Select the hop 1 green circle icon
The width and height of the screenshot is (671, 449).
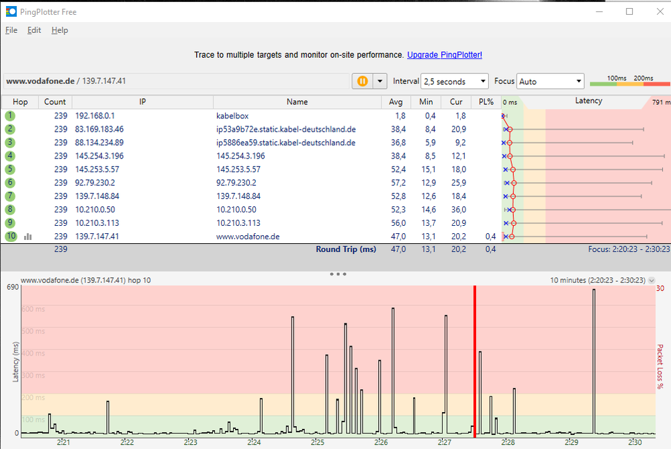pos(10,116)
